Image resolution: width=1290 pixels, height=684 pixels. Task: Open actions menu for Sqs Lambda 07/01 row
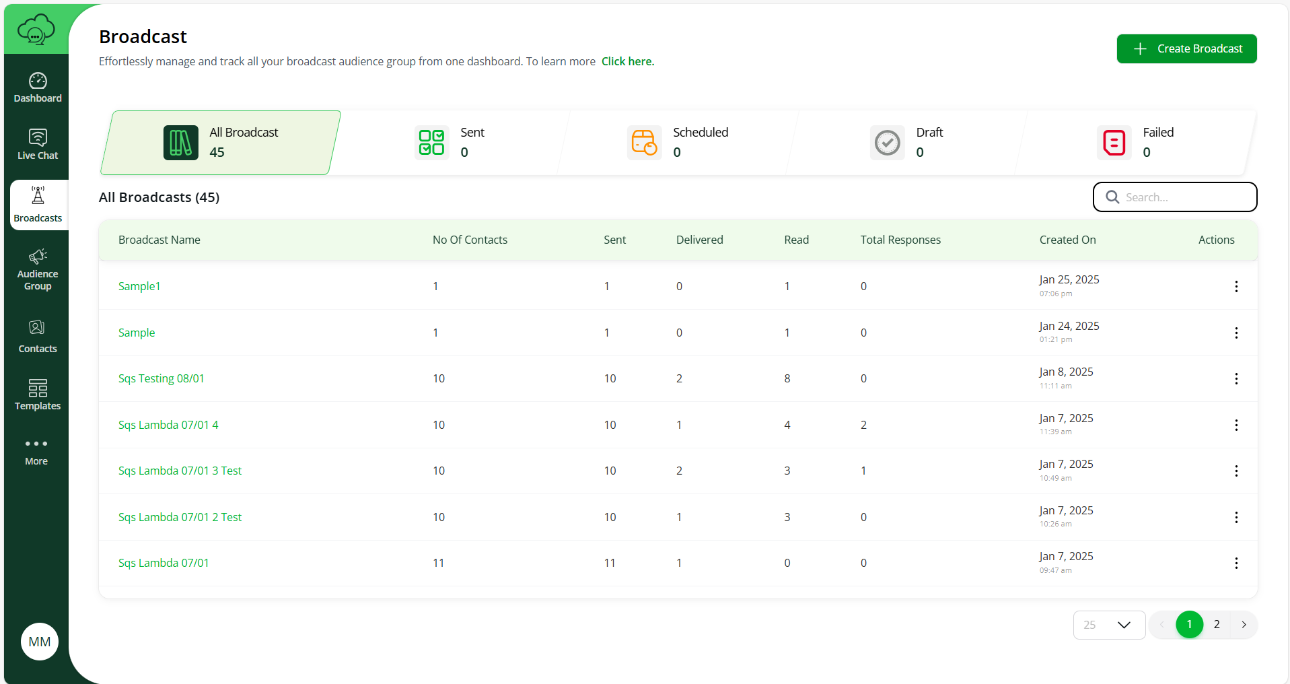click(x=1236, y=563)
